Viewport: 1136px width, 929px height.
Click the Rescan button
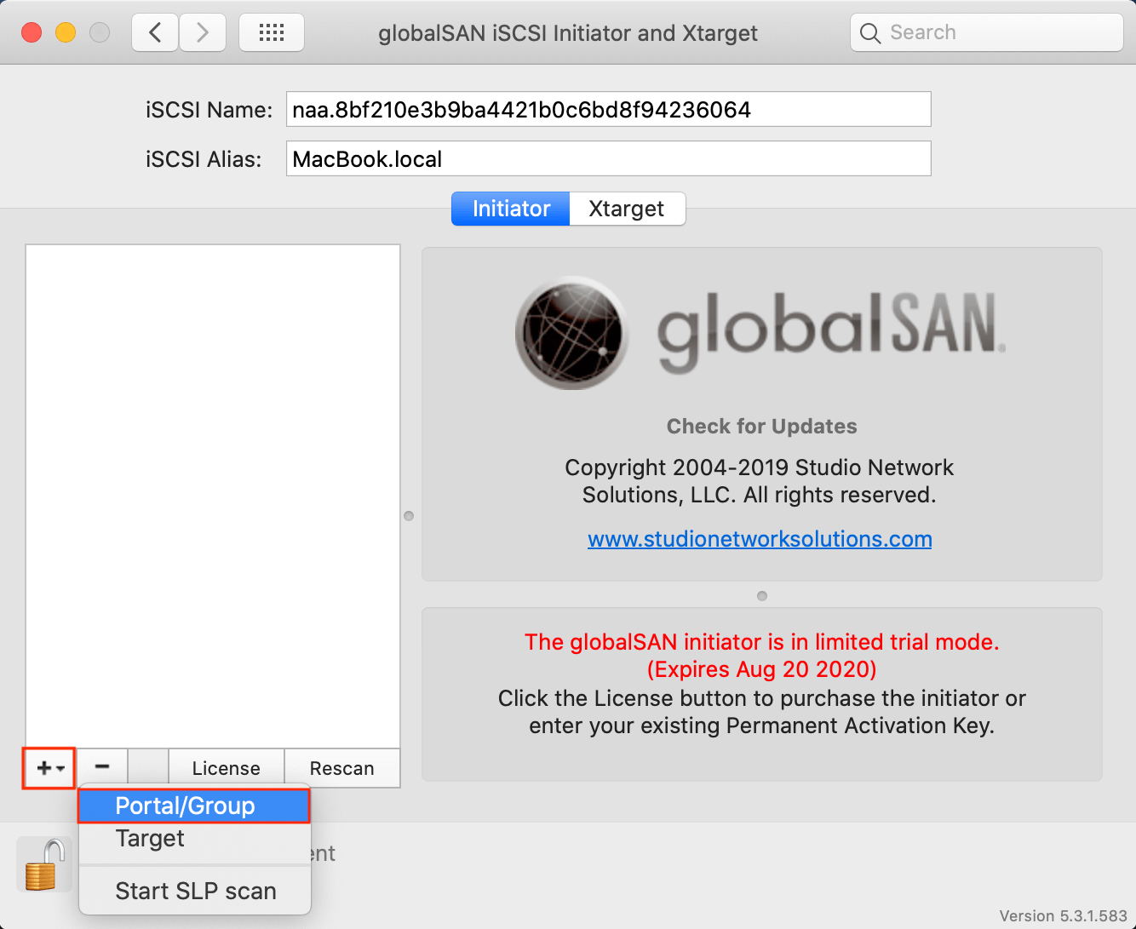(342, 768)
